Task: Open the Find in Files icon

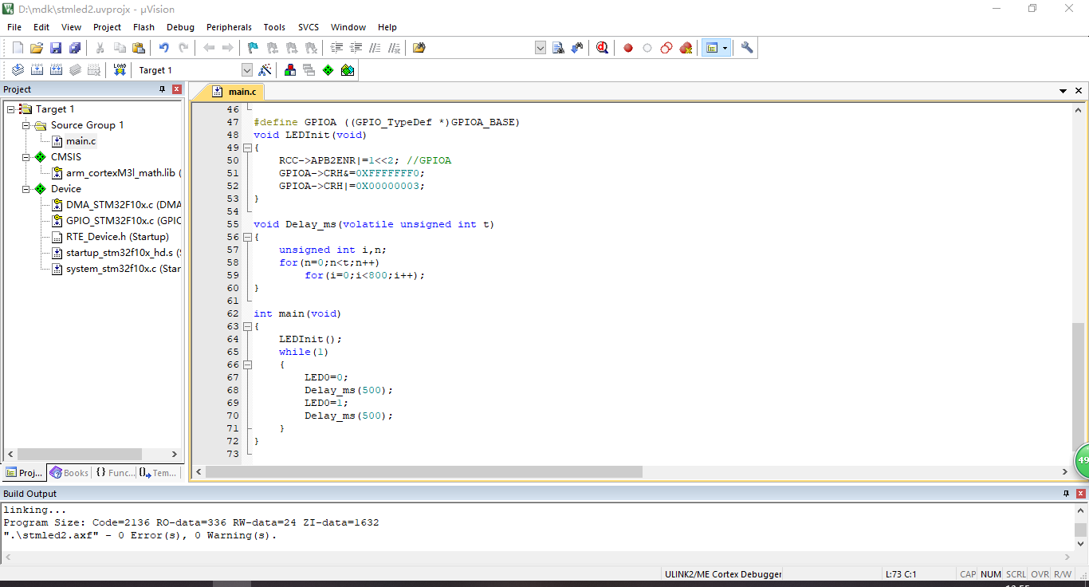Action: [419, 48]
